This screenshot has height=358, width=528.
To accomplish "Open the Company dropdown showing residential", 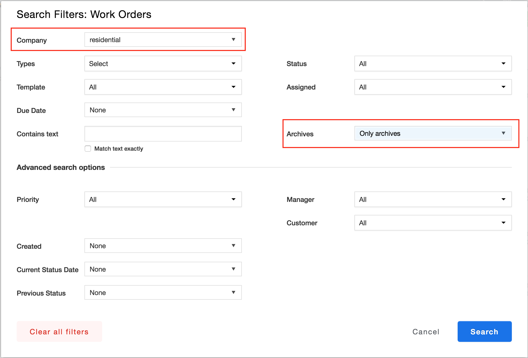I will 163,40.
